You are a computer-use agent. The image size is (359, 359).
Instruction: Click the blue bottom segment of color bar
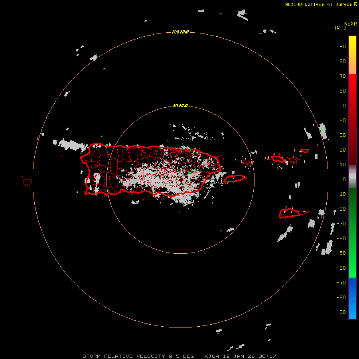(x=352, y=298)
